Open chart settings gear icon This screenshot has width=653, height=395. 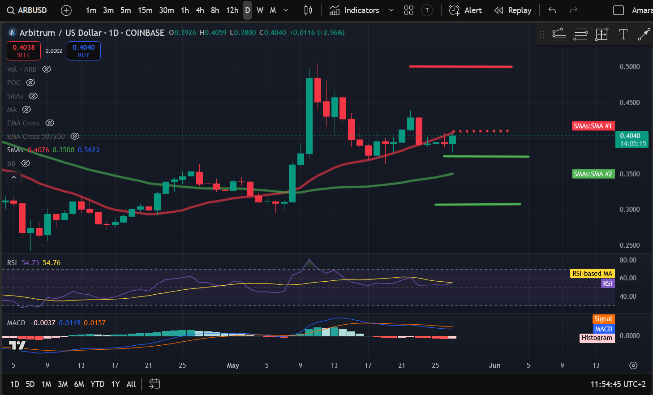[x=633, y=365]
